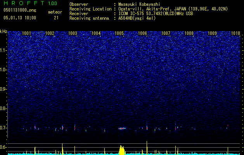Click the 1006 time marker

[142, 33]
